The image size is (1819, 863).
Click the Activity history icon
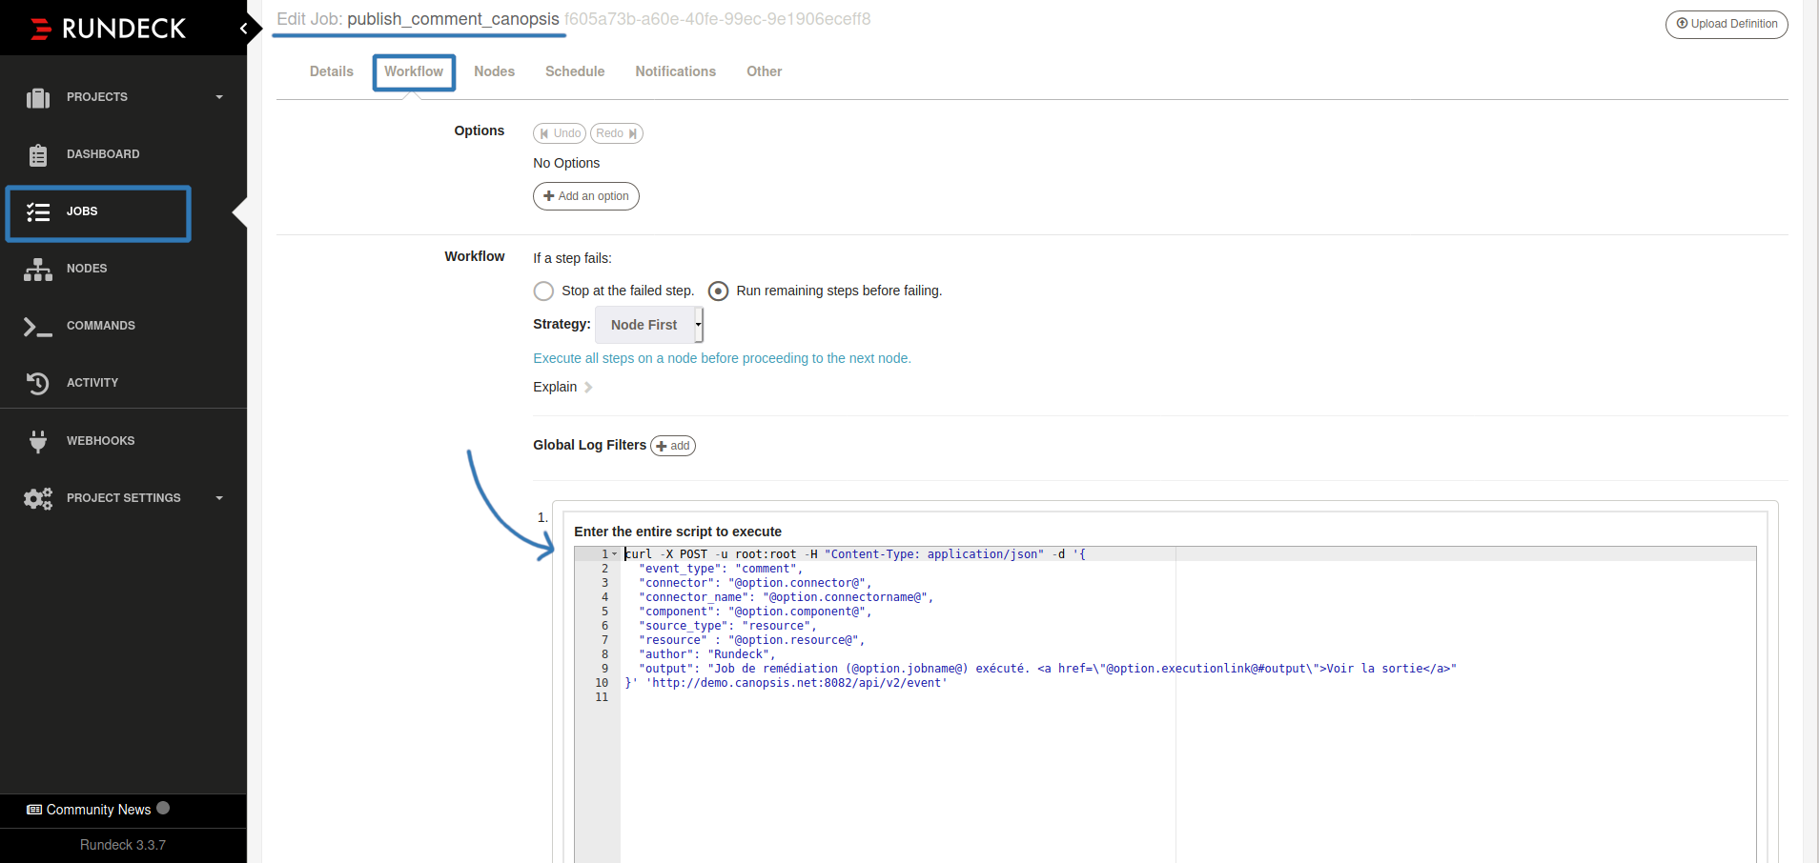tap(38, 383)
